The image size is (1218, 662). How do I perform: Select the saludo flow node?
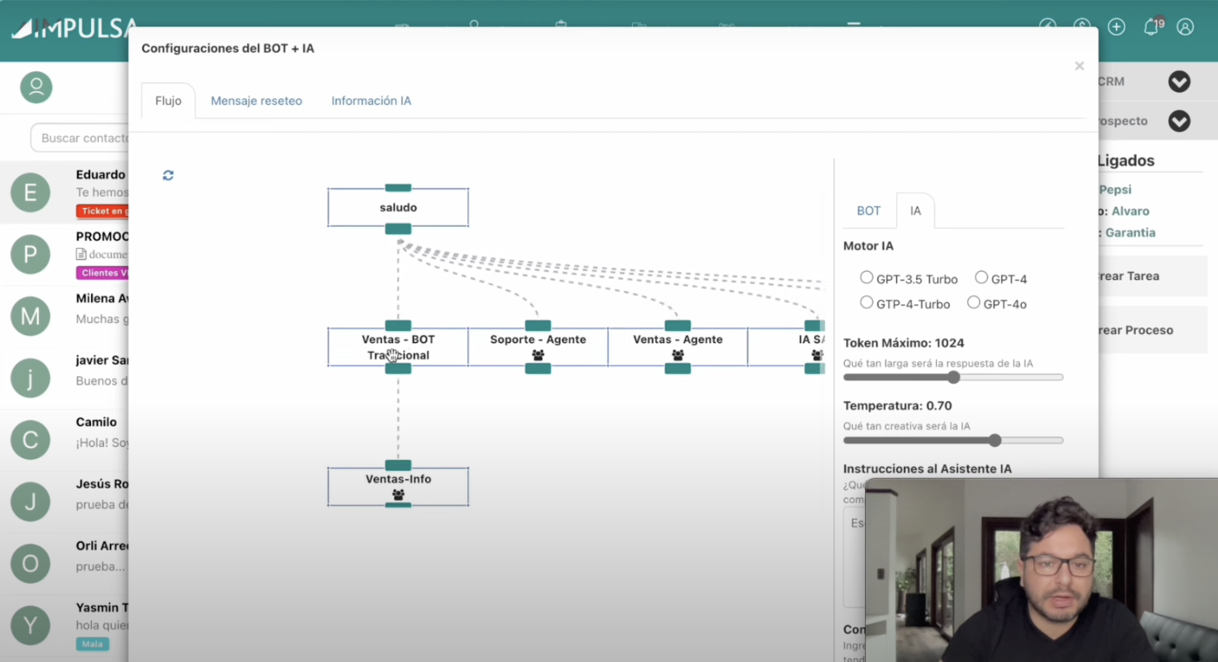[x=398, y=207]
